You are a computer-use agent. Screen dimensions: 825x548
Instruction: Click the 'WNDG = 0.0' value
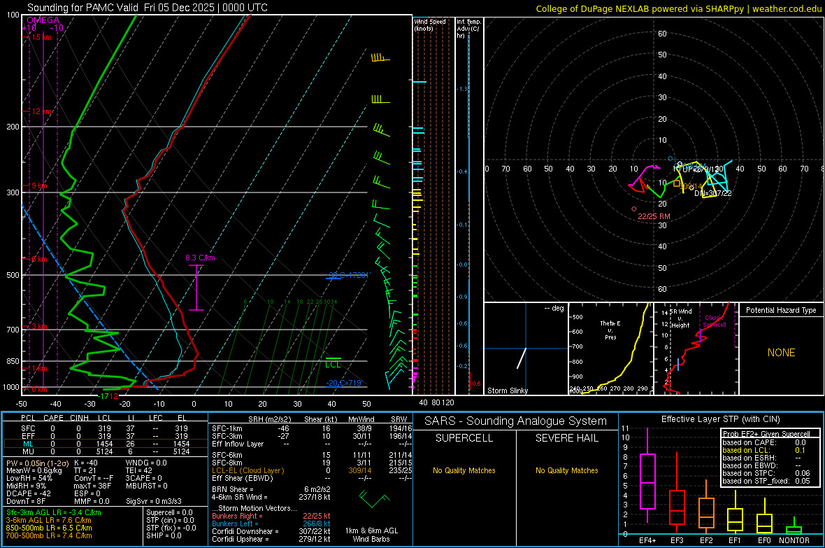click(x=146, y=463)
